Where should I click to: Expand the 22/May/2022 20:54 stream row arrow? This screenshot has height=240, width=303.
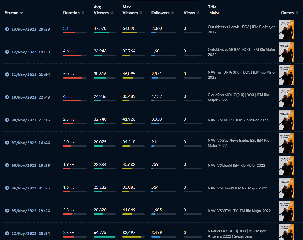(x=7, y=233)
